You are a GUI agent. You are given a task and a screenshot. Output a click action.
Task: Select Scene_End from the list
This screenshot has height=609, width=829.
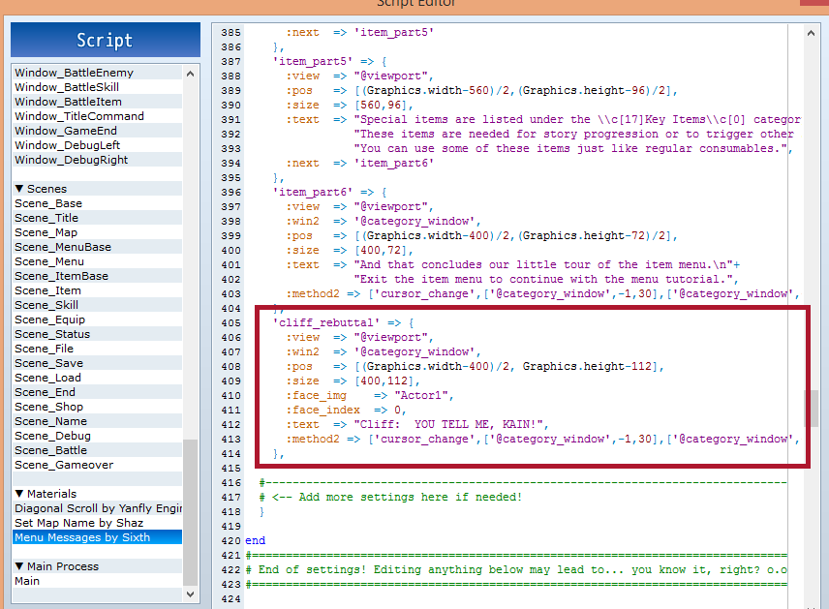pos(97,392)
